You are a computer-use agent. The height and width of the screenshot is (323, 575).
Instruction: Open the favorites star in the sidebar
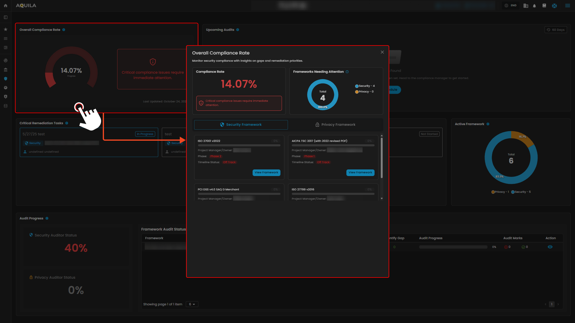coord(5,29)
